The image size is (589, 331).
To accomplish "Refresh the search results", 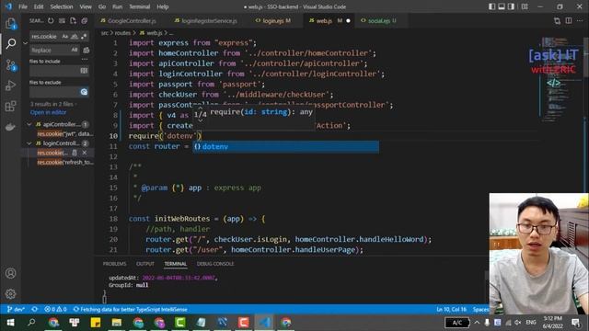I will (51, 21).
